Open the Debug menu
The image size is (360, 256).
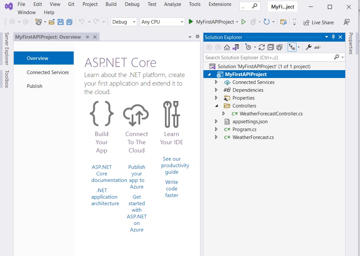[132, 4]
